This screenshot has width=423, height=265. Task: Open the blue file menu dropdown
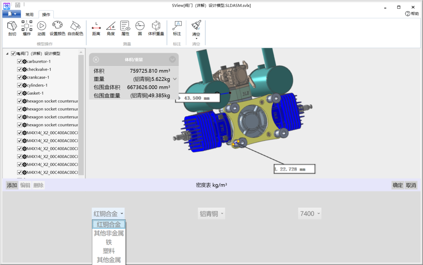click(12, 14)
